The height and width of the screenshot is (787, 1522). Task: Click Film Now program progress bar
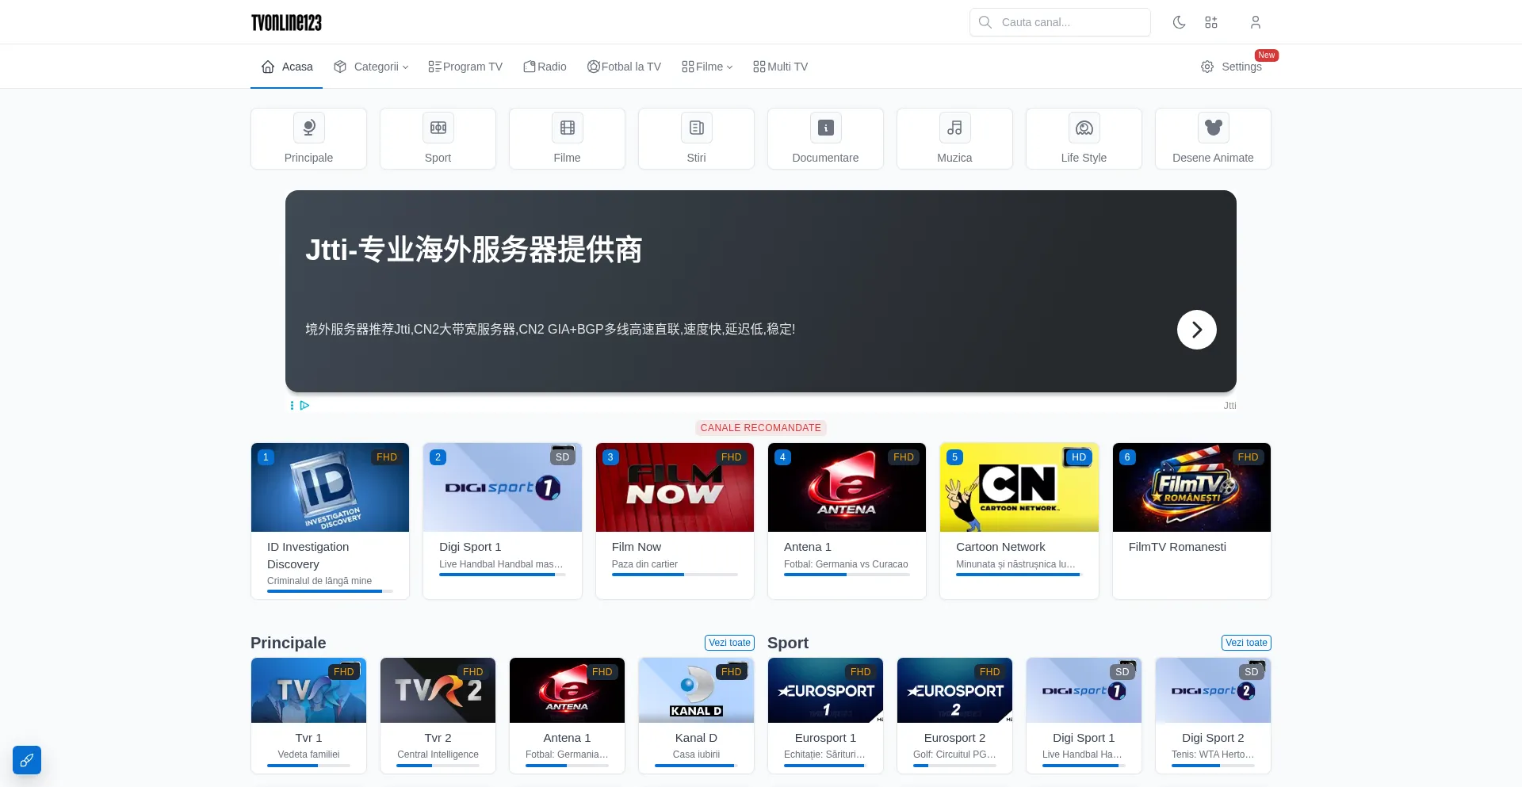coord(675,575)
